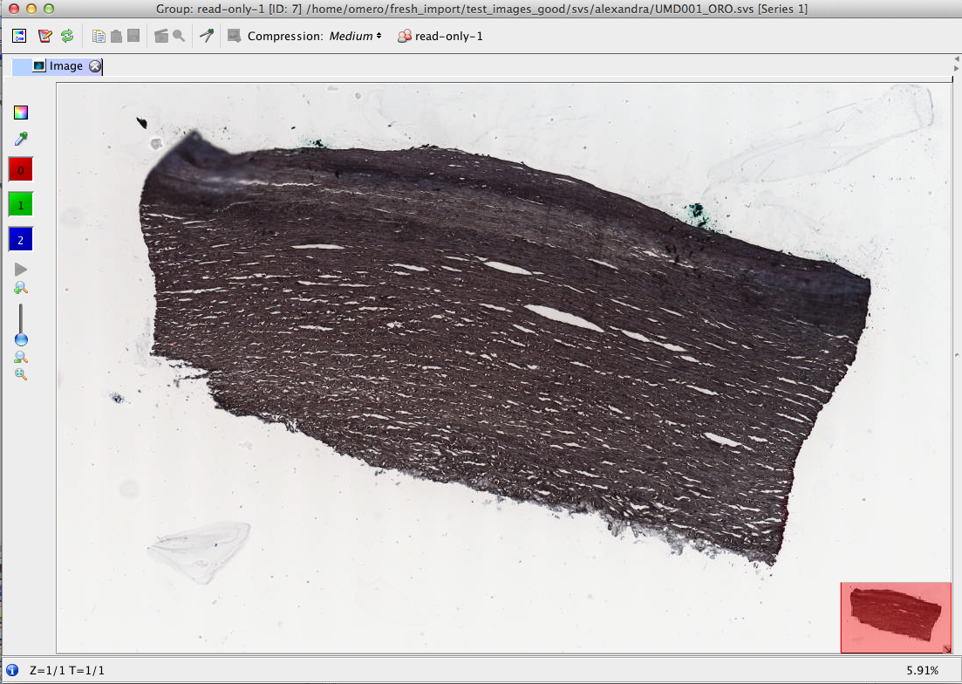Collapse the bird's eye view corner arrow
This screenshot has width=962, height=684.
click(x=946, y=648)
